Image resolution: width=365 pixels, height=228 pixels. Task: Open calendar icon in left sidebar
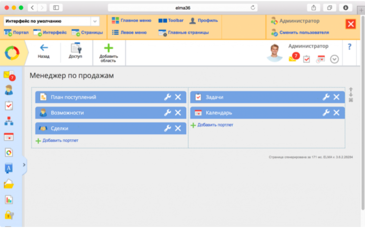tap(9, 137)
